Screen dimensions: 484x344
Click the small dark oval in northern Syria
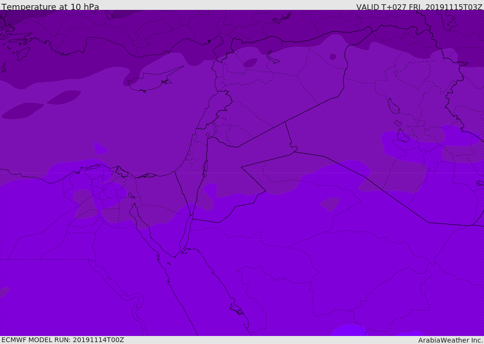tap(251, 63)
